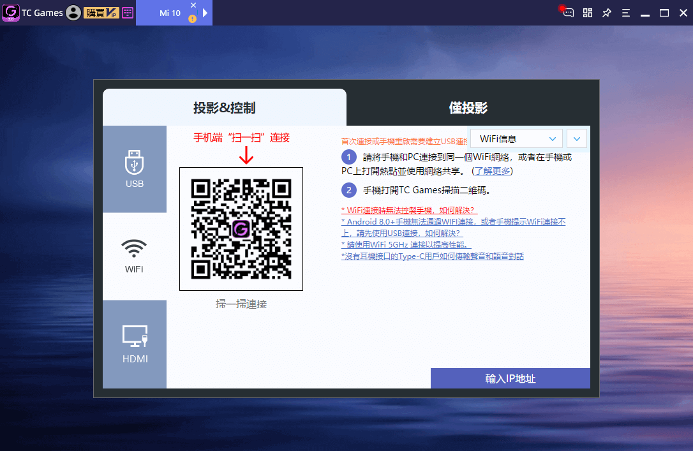Switch to the 投影&控制 tab
The width and height of the screenshot is (693, 451).
click(x=225, y=107)
